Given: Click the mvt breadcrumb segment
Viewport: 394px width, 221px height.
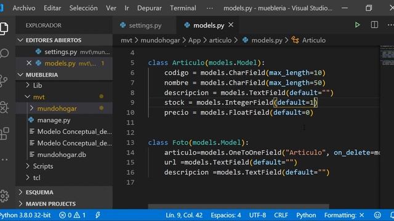Looking at the screenshot, I should (x=126, y=40).
